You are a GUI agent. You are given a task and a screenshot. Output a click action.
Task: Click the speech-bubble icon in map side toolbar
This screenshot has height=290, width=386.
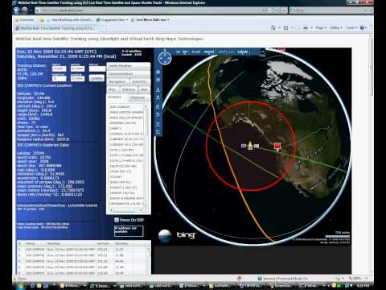click(158, 72)
